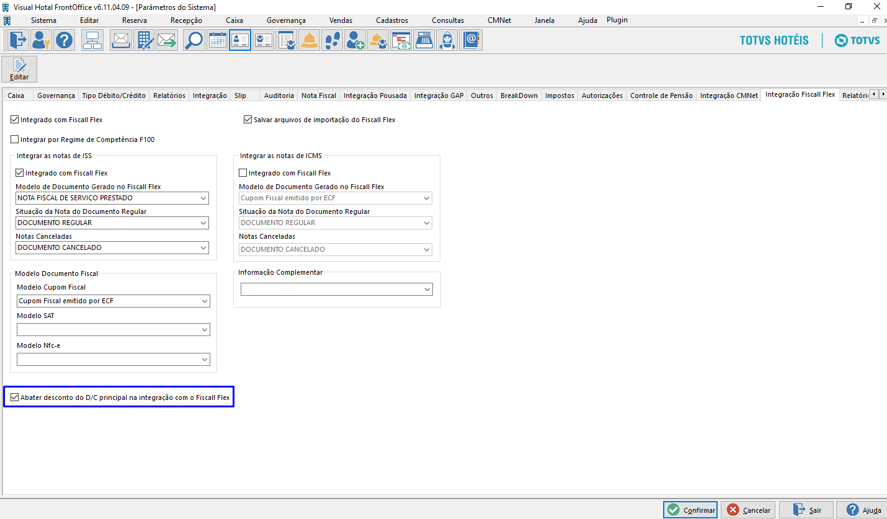Select the single-person ID card icon
Screen dimensions: 887x519
pyautogui.click(x=240, y=40)
